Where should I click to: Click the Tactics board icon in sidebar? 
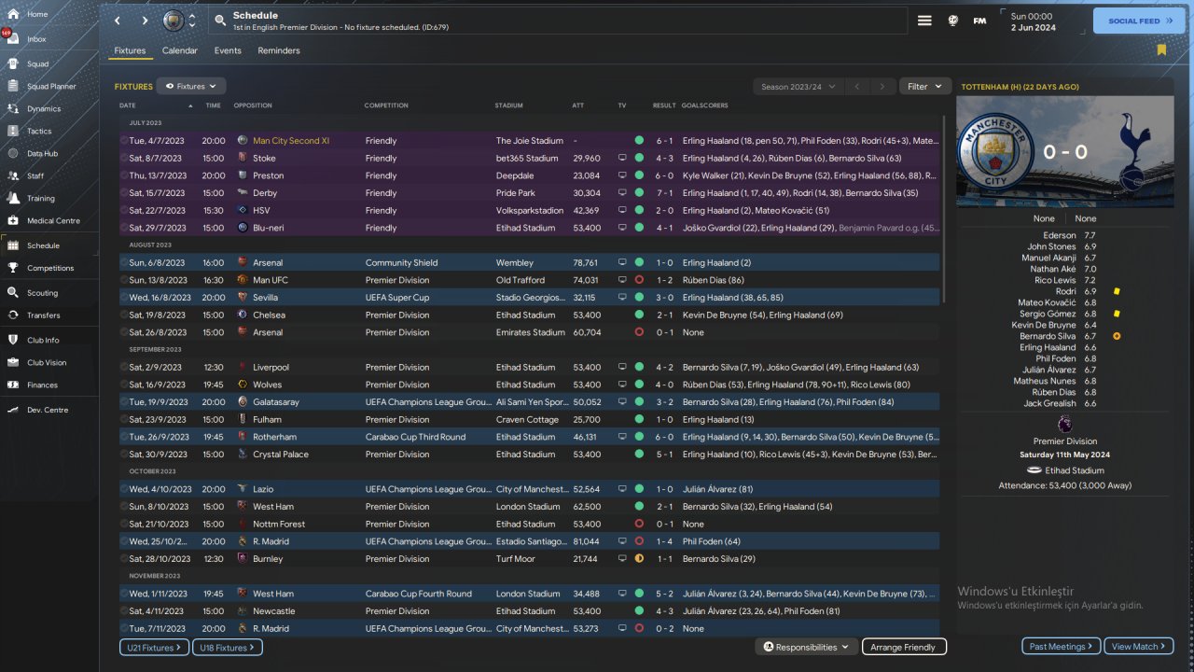13,131
